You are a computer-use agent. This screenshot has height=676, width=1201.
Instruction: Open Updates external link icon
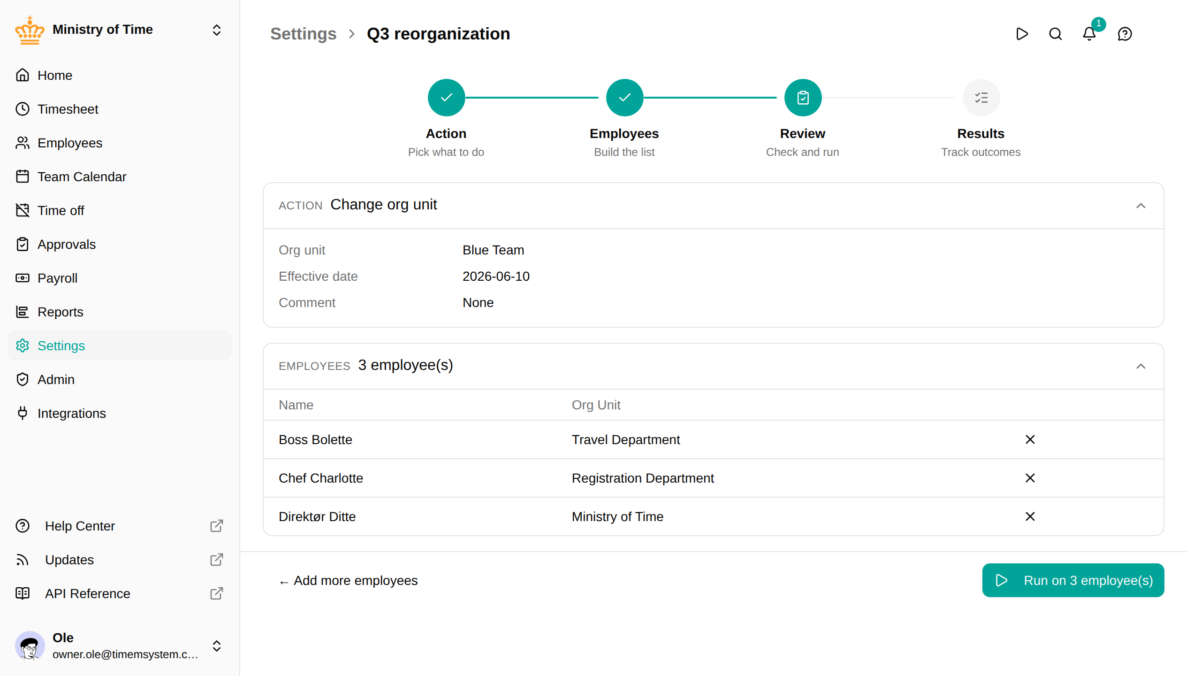coord(216,560)
